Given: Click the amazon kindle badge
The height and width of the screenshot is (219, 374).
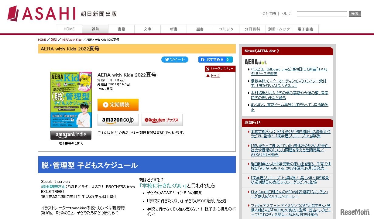Looking at the screenshot, I should 71,135.
